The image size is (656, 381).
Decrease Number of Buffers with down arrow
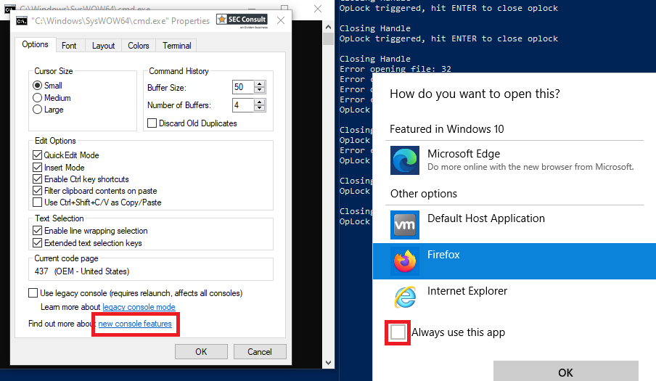point(260,109)
